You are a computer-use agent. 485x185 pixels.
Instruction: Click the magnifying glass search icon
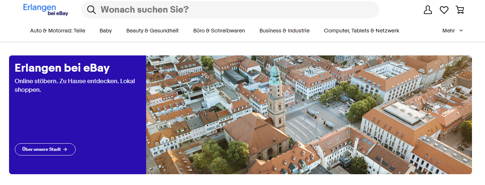click(x=92, y=10)
